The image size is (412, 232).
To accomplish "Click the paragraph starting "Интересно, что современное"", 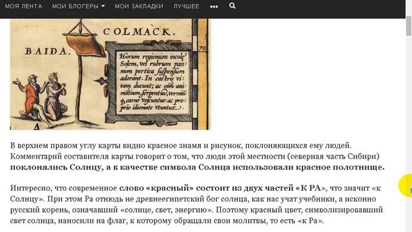I will 196,204.
